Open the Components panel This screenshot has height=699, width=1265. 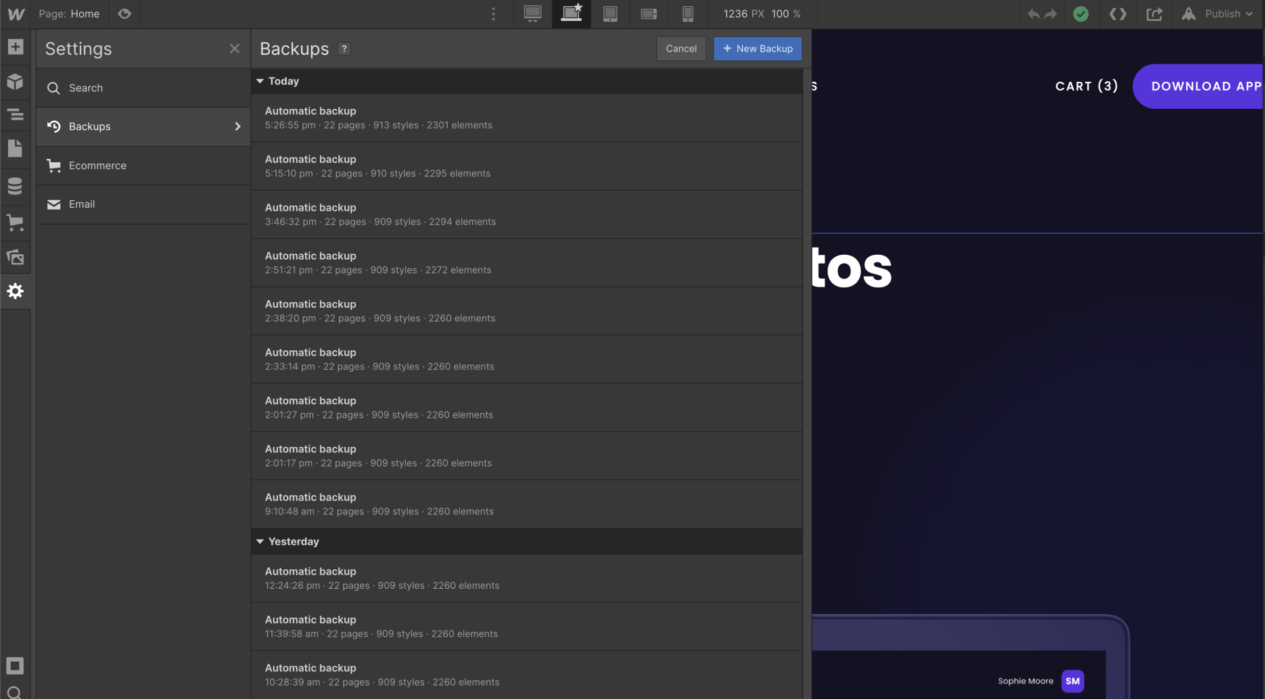point(15,81)
